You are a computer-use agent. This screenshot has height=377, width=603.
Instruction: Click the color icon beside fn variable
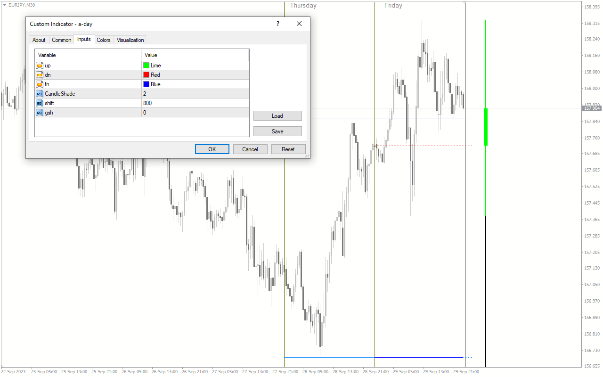point(40,84)
